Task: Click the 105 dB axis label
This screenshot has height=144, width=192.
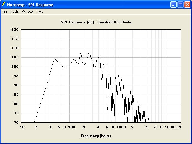Action: pyautogui.click(x=15, y=57)
